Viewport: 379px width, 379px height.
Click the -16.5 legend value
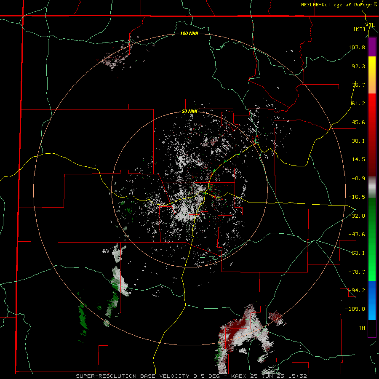point(357,197)
